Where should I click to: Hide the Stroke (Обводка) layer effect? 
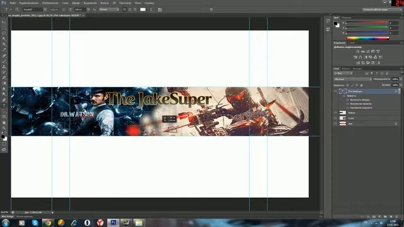(x=348, y=100)
